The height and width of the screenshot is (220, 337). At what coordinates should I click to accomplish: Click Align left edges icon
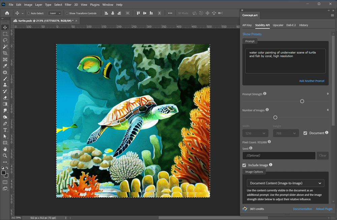pos(106,13)
